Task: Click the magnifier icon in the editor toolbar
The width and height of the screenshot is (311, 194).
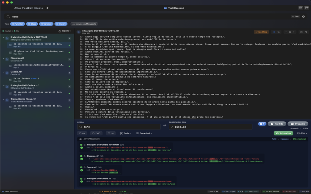Action: (x=278, y=32)
